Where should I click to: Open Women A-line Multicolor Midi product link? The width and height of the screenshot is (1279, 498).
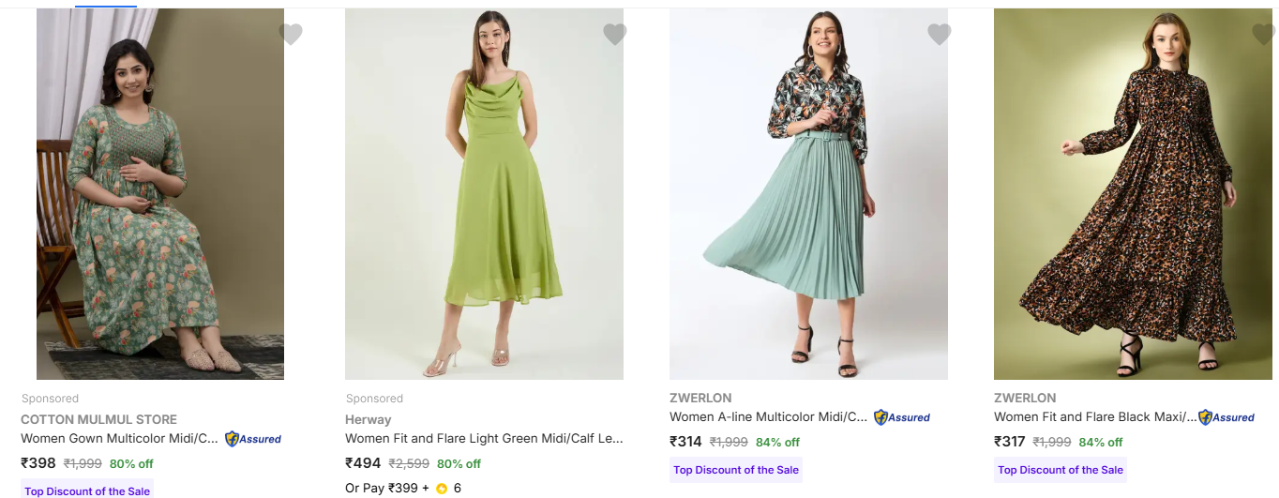click(769, 417)
